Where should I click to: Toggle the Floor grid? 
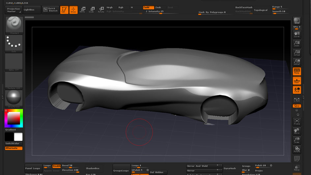click(297, 80)
